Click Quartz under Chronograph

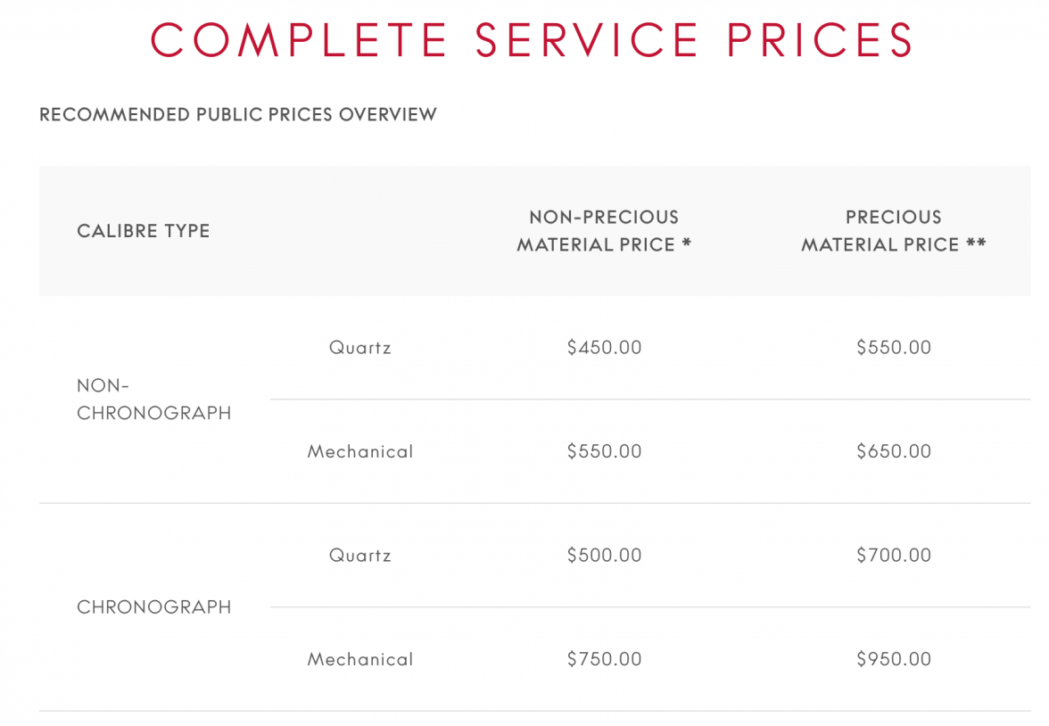coord(360,556)
